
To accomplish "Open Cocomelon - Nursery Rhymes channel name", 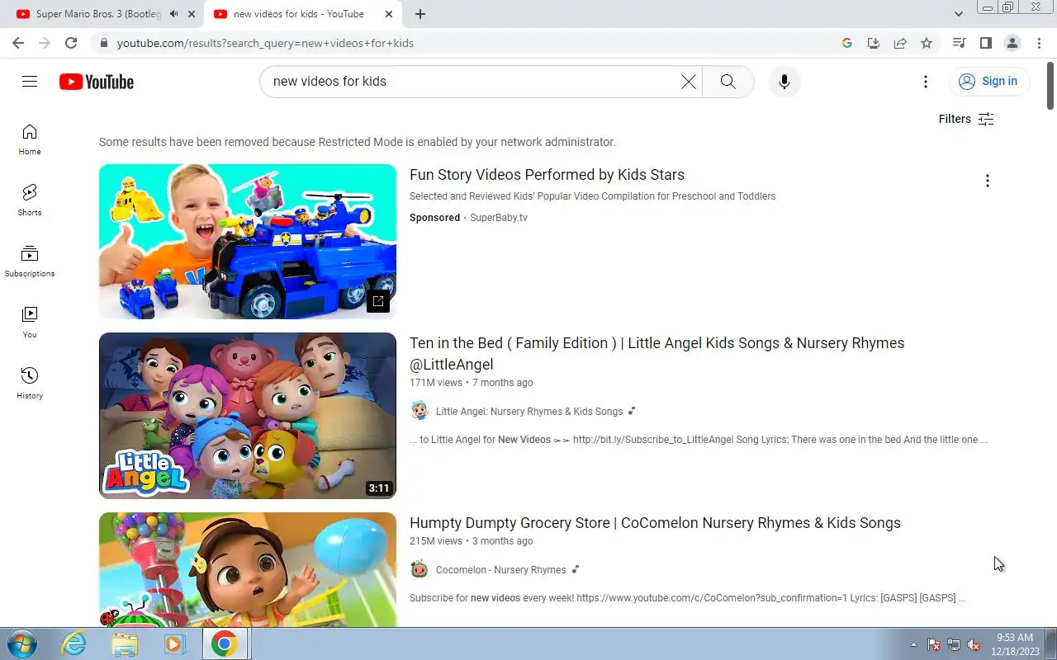I will coord(500,570).
